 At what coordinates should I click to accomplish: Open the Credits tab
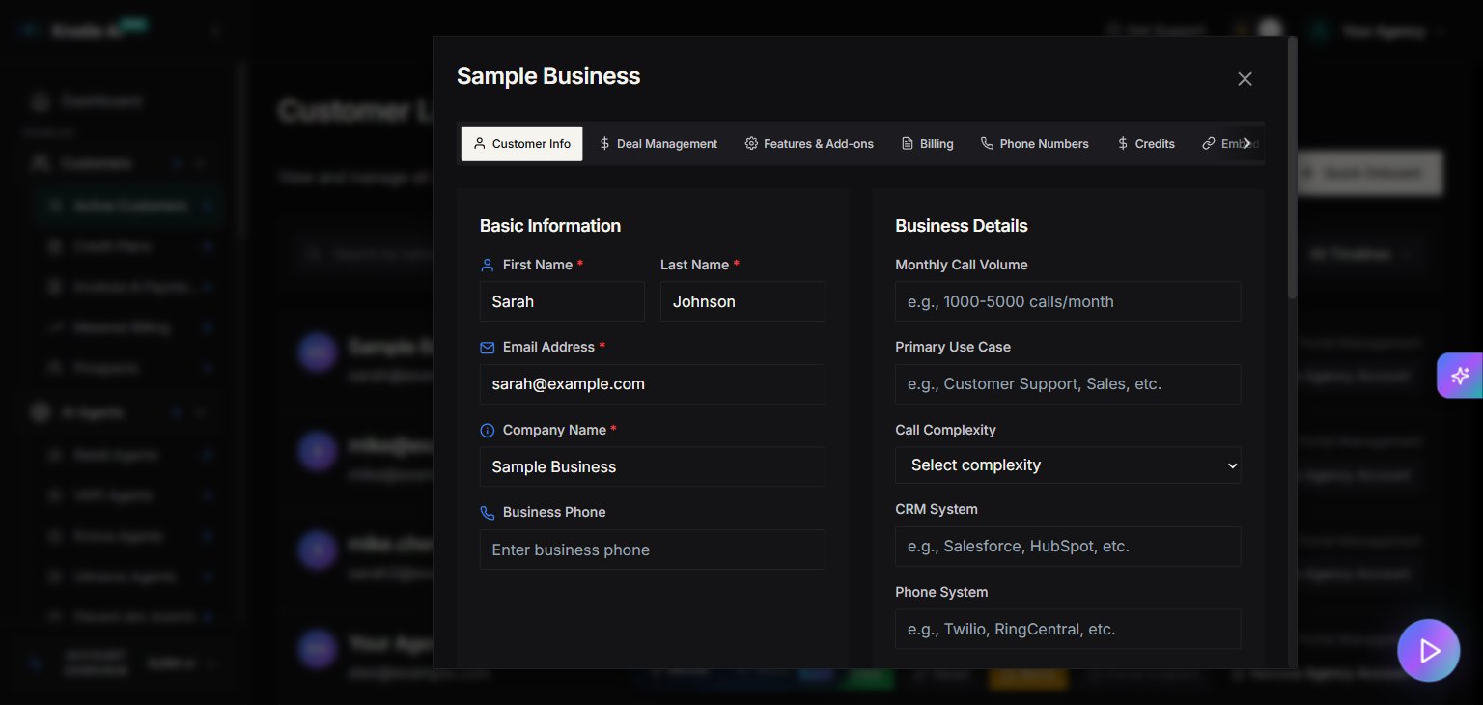(x=1145, y=144)
